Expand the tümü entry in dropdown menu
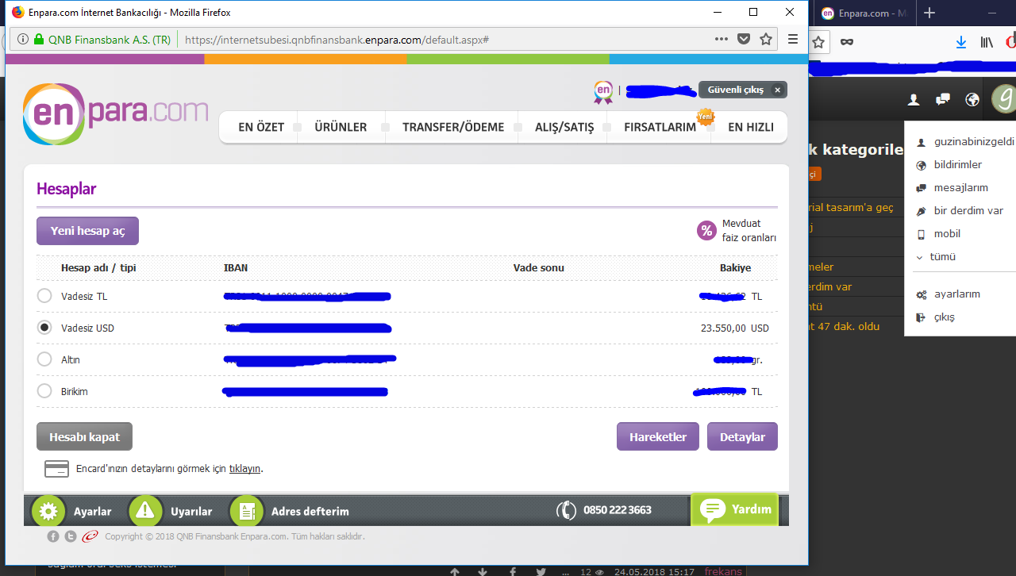This screenshot has width=1016, height=576. [x=942, y=257]
